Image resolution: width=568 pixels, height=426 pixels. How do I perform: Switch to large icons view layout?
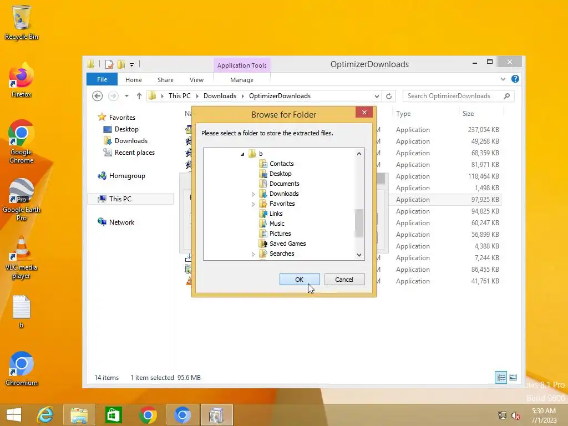click(x=513, y=377)
